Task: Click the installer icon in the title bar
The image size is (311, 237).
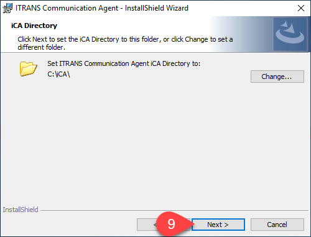Action: 7,8
